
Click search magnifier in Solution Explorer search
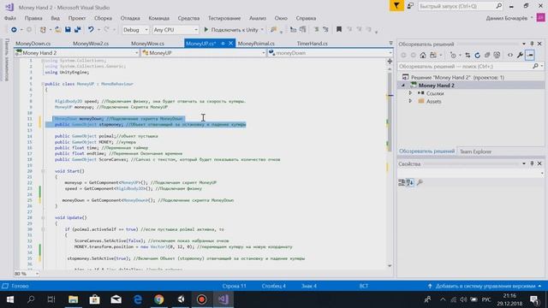(x=535, y=67)
